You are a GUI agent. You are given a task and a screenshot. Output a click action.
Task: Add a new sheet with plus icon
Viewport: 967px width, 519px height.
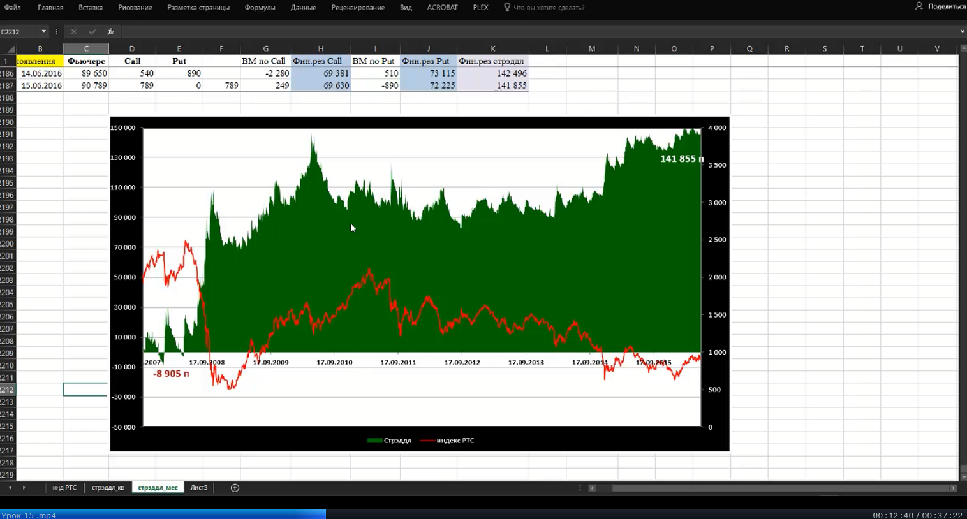point(235,488)
